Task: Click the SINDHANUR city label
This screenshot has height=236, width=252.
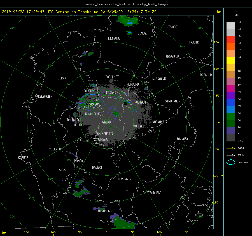Action: [x=172, y=101]
